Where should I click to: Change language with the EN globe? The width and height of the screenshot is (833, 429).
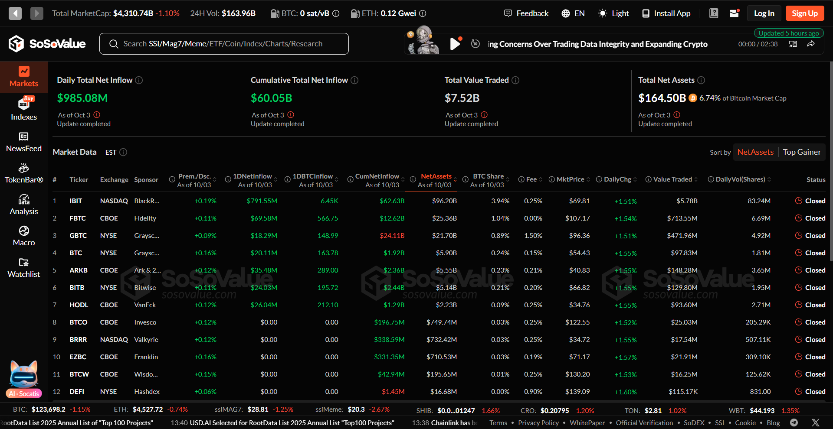click(x=573, y=13)
